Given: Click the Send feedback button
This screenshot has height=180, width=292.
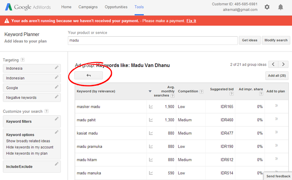Looking at the screenshot, I should click(278, 176).
